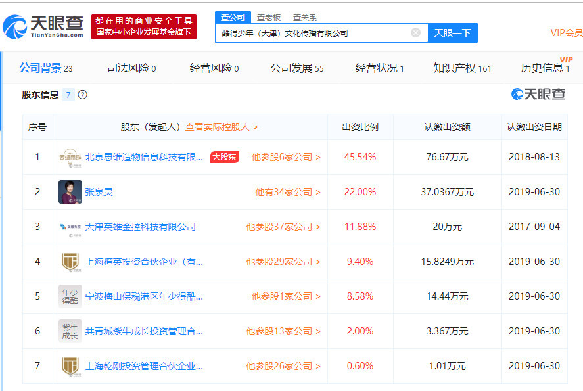The height and width of the screenshot is (391, 583).
Task: Expand 他参股1家公司 link
Action: [286, 296]
